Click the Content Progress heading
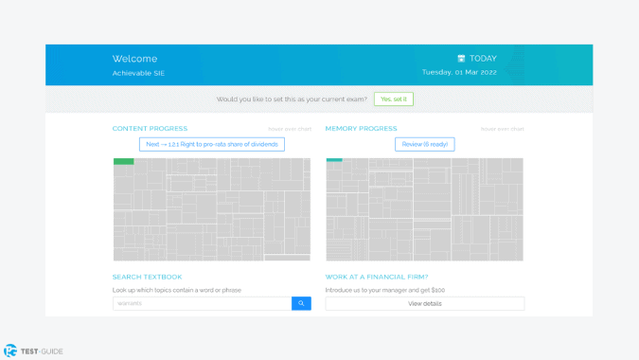Screen dimensions: 639x360 click(x=150, y=129)
